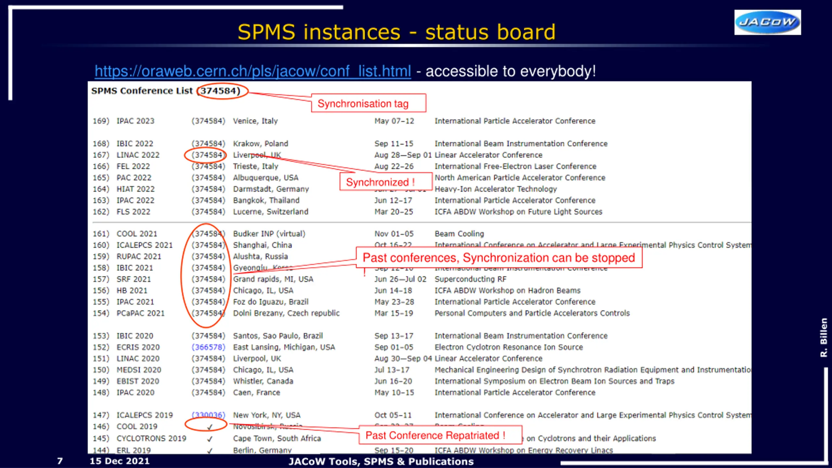The height and width of the screenshot is (468, 832).
Task: Click 'ICFA ABDW Workshop on Hadron Beams' description
Action: click(508, 291)
